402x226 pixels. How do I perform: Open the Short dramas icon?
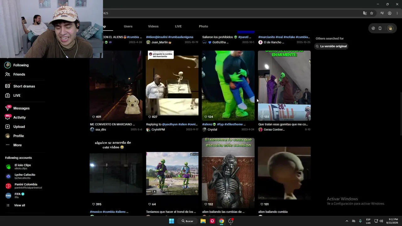pyautogui.click(x=8, y=86)
